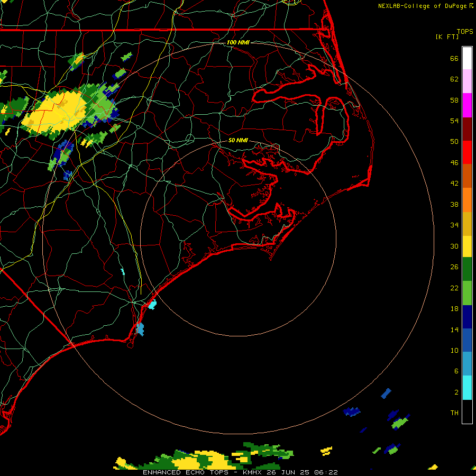This screenshot has height=476, width=476.
Task: Click the black TH legend swatch
Action: [x=467, y=411]
